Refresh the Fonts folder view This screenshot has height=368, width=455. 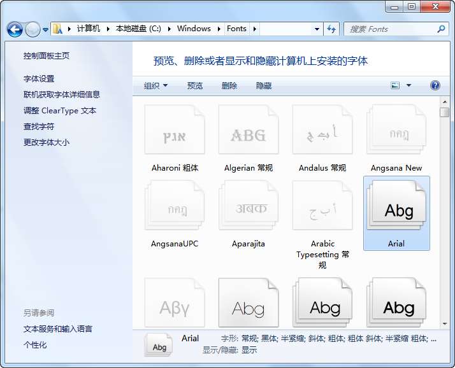pos(331,29)
